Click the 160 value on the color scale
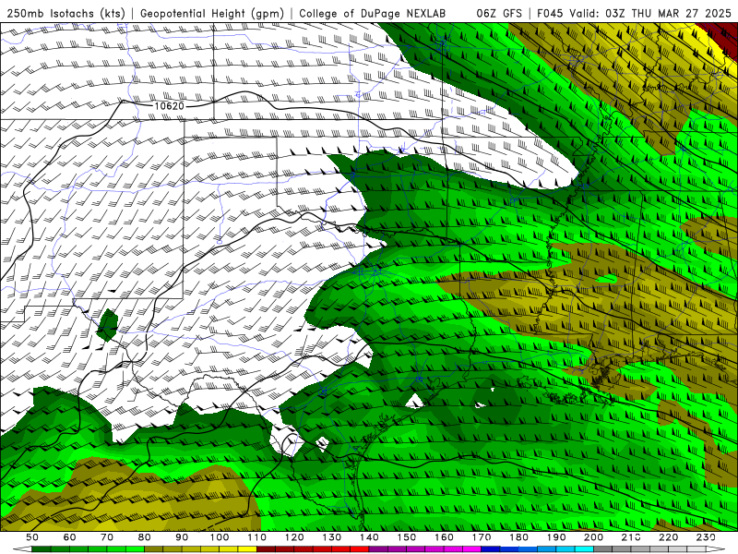 (x=444, y=537)
